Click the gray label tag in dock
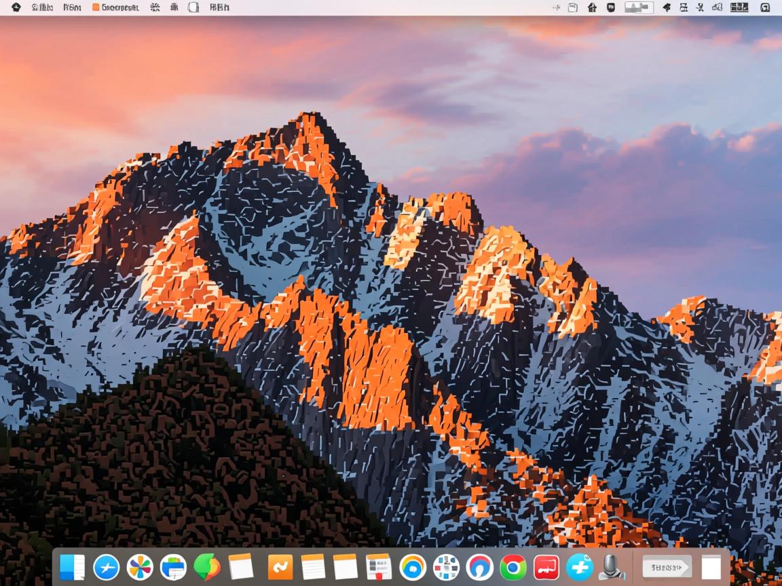 coord(666,567)
